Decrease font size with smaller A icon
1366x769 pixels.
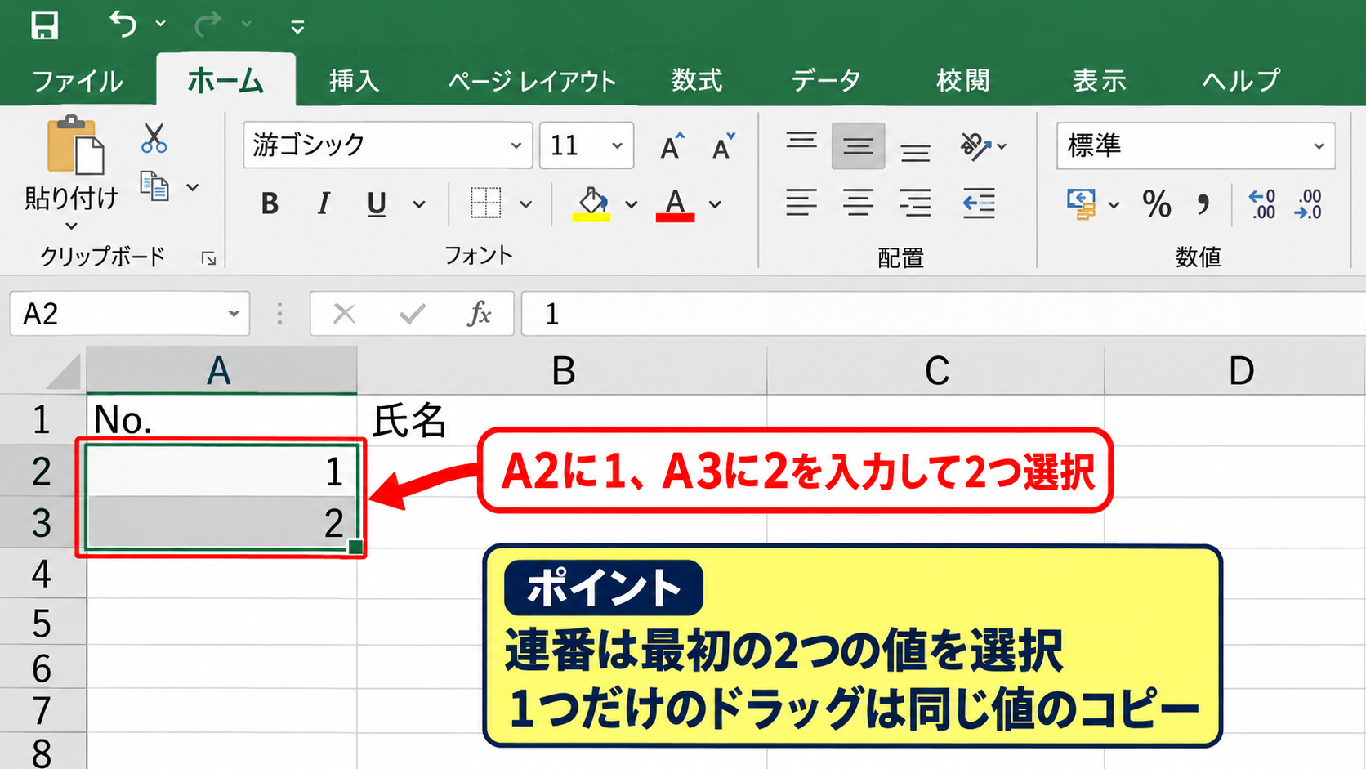(723, 146)
